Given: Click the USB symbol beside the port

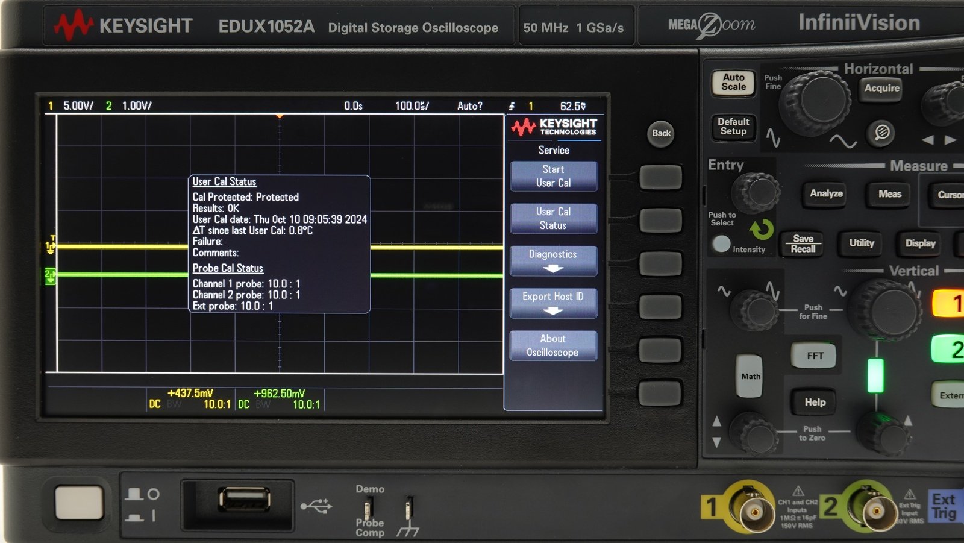Looking at the screenshot, I should click(316, 505).
